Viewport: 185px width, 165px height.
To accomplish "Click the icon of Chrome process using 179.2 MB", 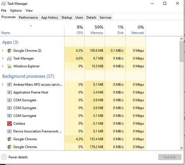I will [10, 147].
